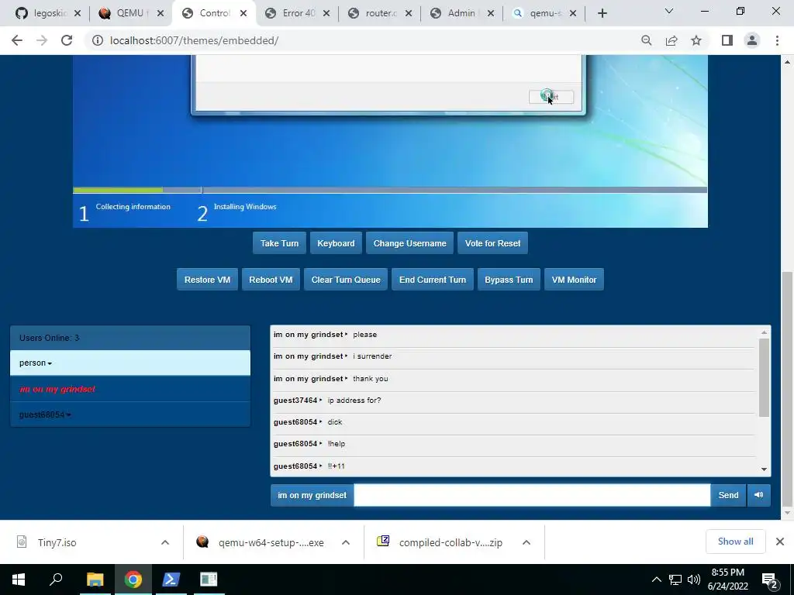The height and width of the screenshot is (595, 794).
Task: Click the Take Turn button
Action: (x=279, y=243)
